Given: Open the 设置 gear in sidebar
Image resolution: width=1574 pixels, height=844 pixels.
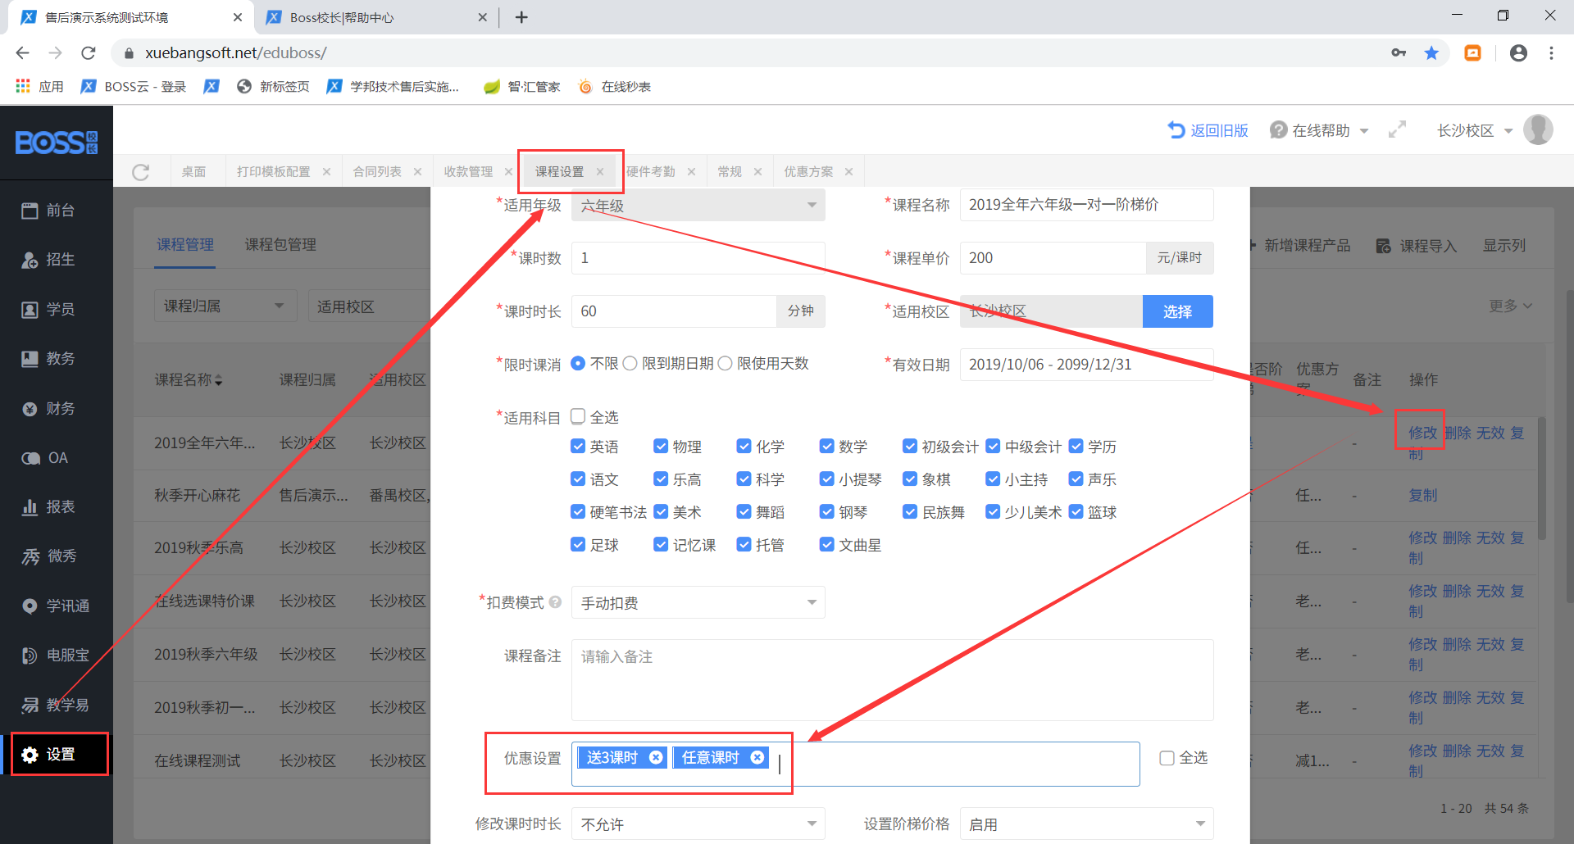Looking at the screenshot, I should (30, 755).
